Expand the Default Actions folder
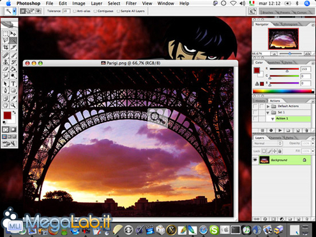This screenshot has width=316, height=237. tap(268, 106)
